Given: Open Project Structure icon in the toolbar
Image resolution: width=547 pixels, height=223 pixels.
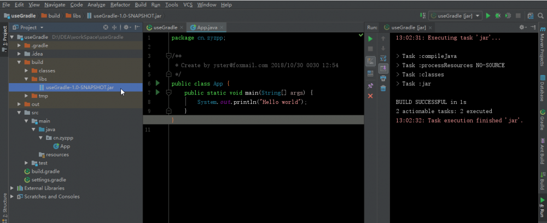Looking at the screenshot, I should (531, 16).
